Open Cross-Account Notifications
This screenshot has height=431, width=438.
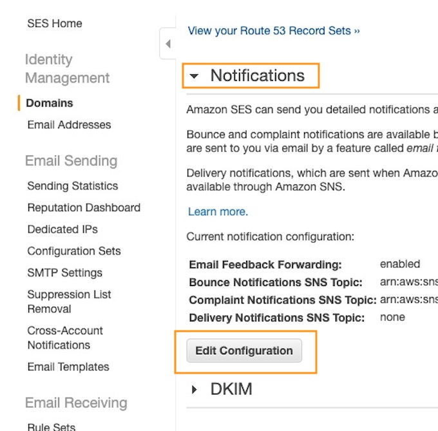tap(65, 338)
